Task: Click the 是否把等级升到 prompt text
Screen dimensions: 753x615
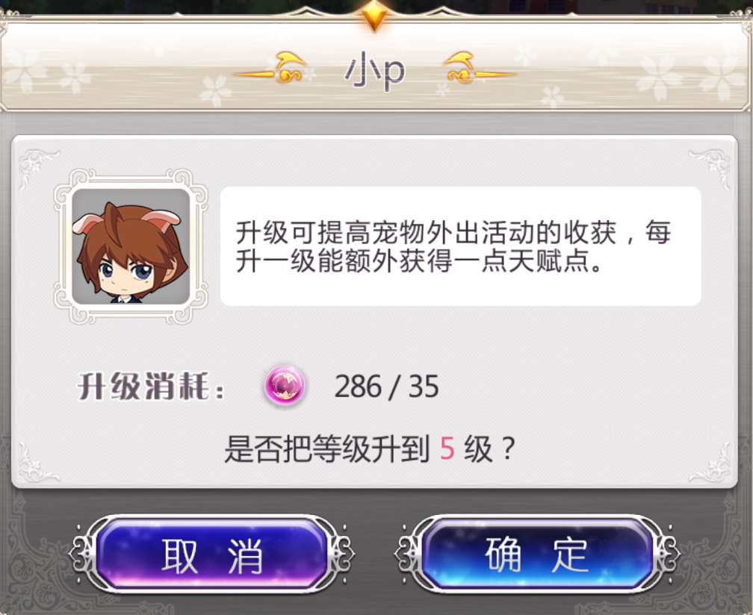Action: 326,449
